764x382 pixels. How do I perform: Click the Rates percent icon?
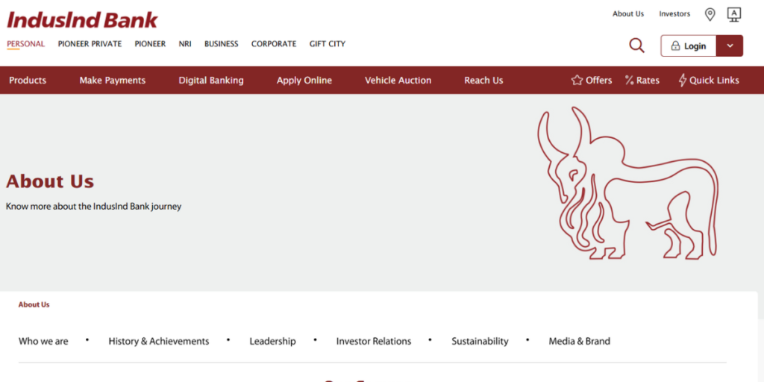629,81
